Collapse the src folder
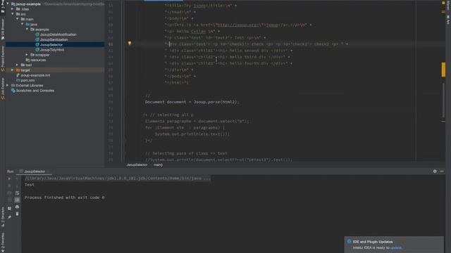Screen dimensions: 451x253 click(13, 14)
